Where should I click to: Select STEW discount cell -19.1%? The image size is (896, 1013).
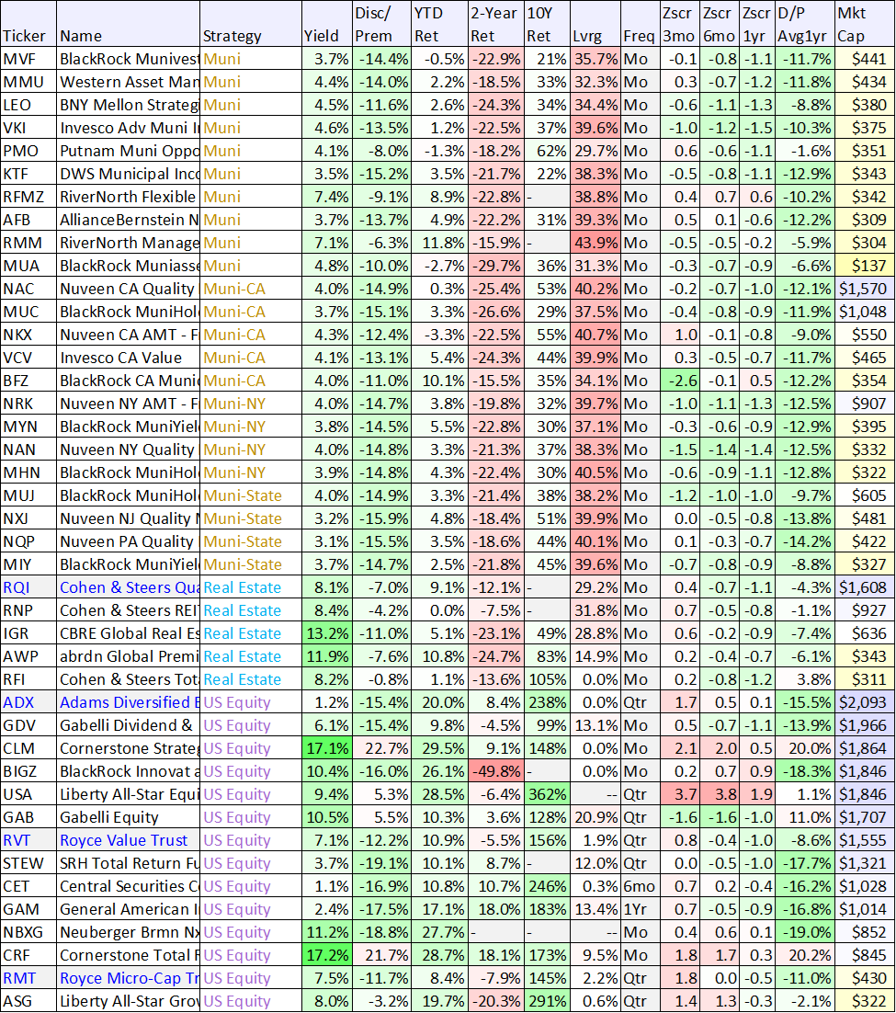381,863
